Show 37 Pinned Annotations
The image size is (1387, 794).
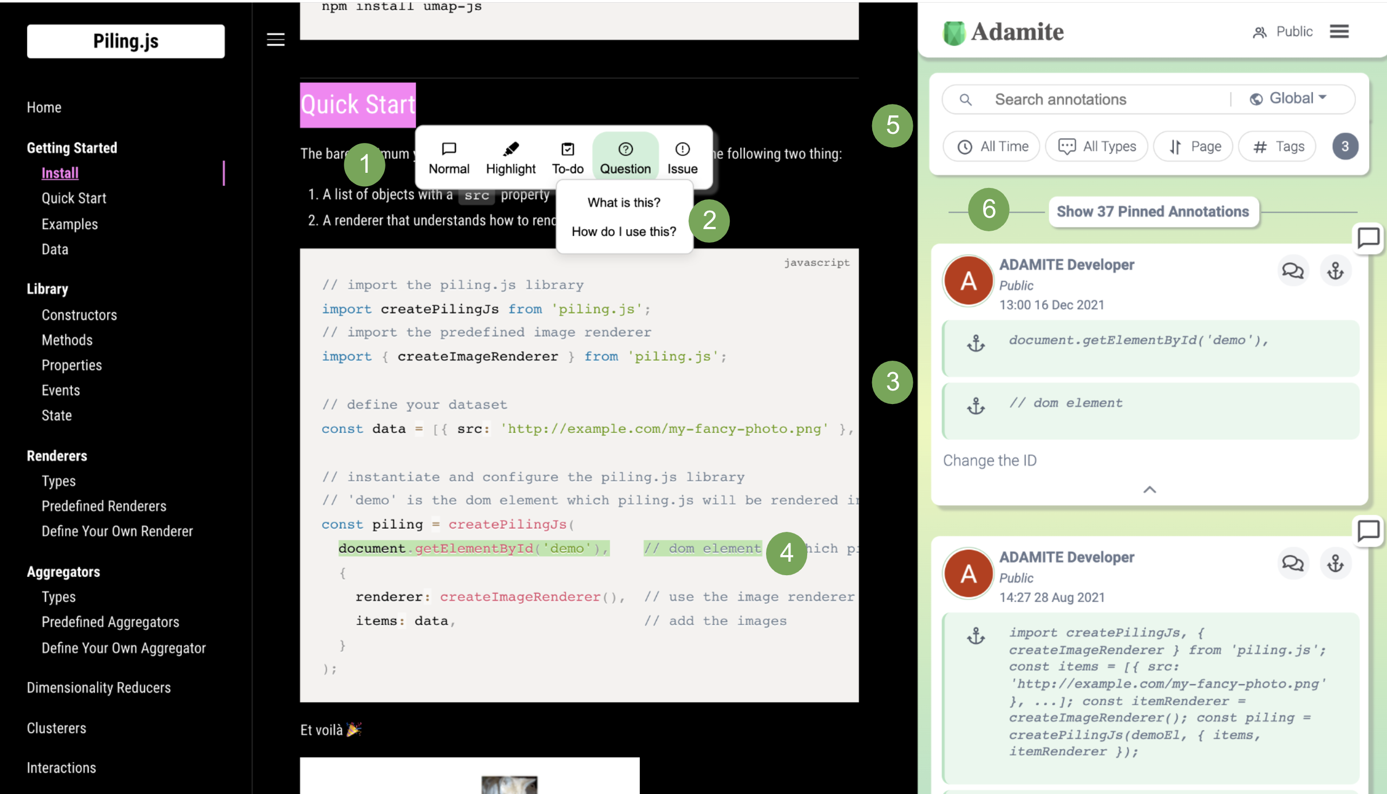(1153, 212)
